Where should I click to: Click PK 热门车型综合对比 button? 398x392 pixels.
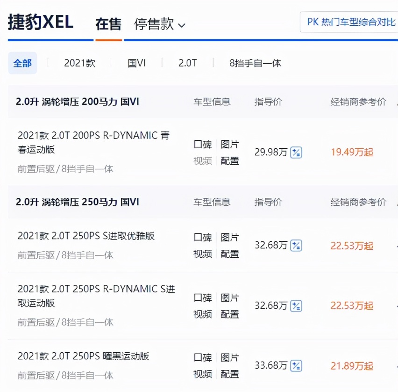349,22
